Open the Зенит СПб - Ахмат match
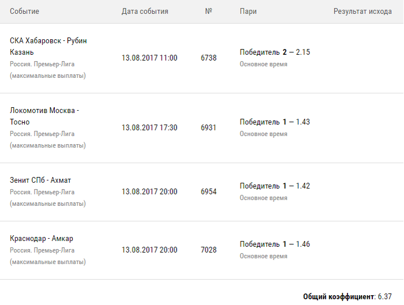 40,180
